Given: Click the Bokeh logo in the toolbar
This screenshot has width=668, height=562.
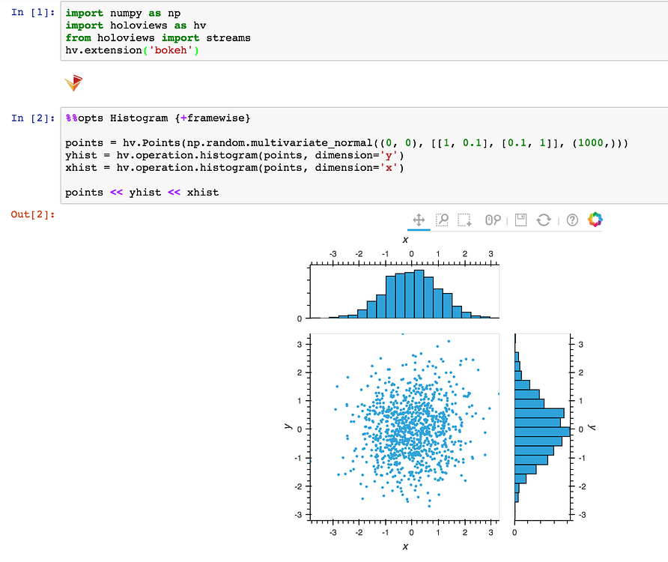Looking at the screenshot, I should point(595,220).
